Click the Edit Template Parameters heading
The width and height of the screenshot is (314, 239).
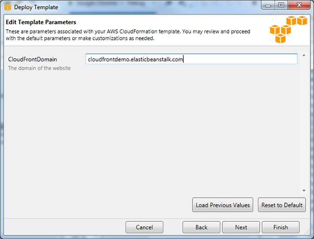(x=41, y=22)
